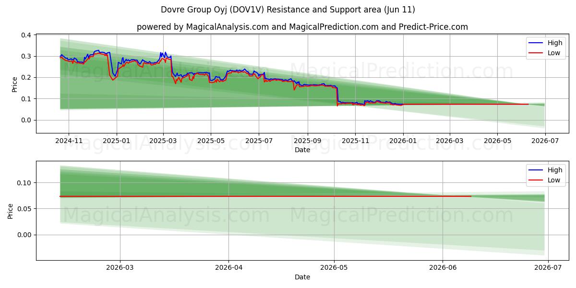Image resolution: width=576 pixels, height=288 pixels.
Task: Click 'Low' in the top chart legend
Action: click(x=554, y=53)
